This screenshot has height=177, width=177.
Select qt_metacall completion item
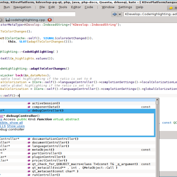tap(77, 168)
